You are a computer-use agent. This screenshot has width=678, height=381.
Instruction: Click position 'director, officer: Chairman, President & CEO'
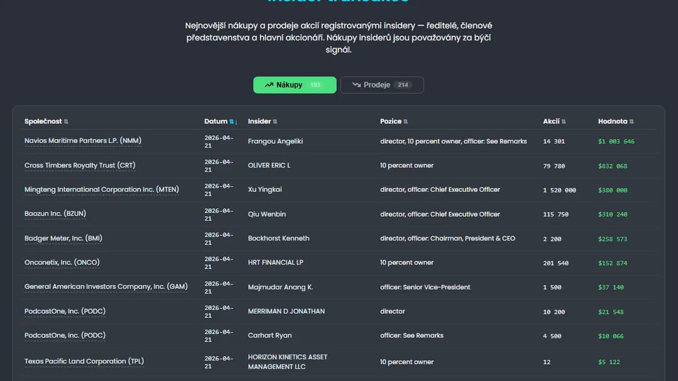(448, 238)
